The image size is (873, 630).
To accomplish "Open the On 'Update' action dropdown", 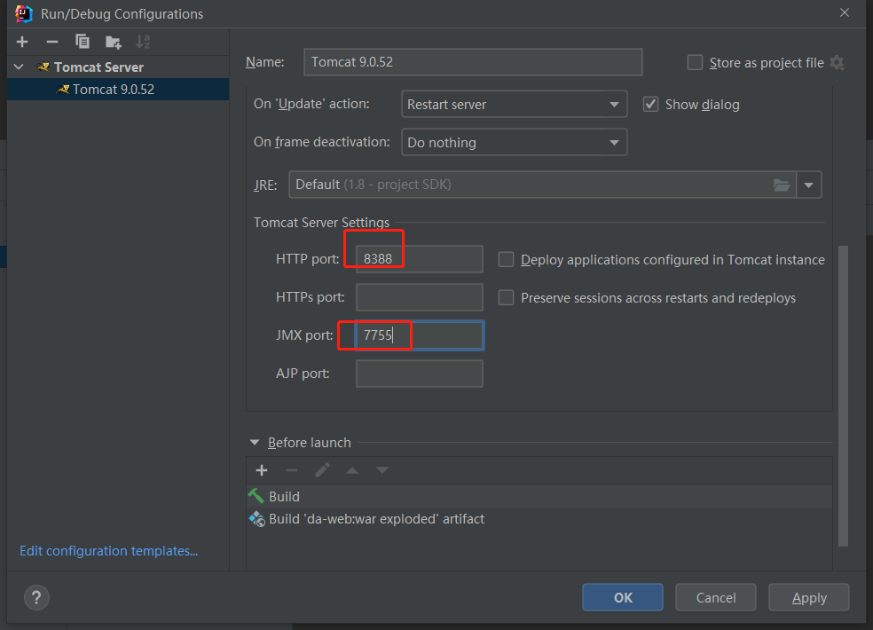I will [x=514, y=104].
